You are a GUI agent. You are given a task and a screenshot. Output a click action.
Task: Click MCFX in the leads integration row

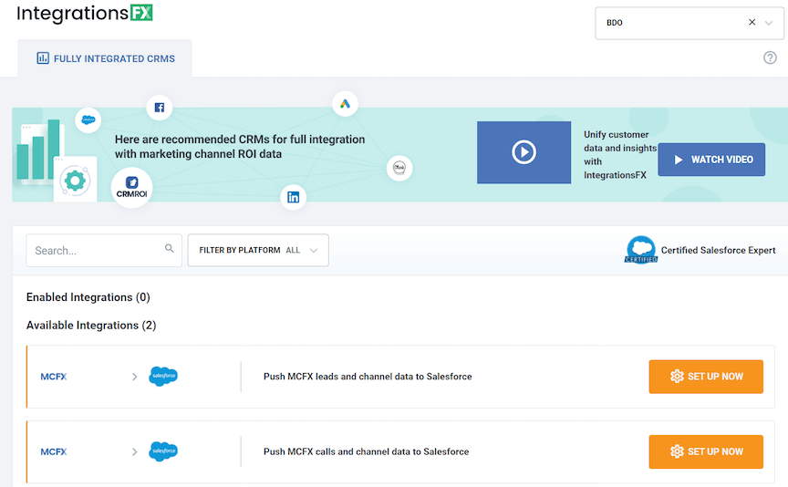[x=54, y=377]
